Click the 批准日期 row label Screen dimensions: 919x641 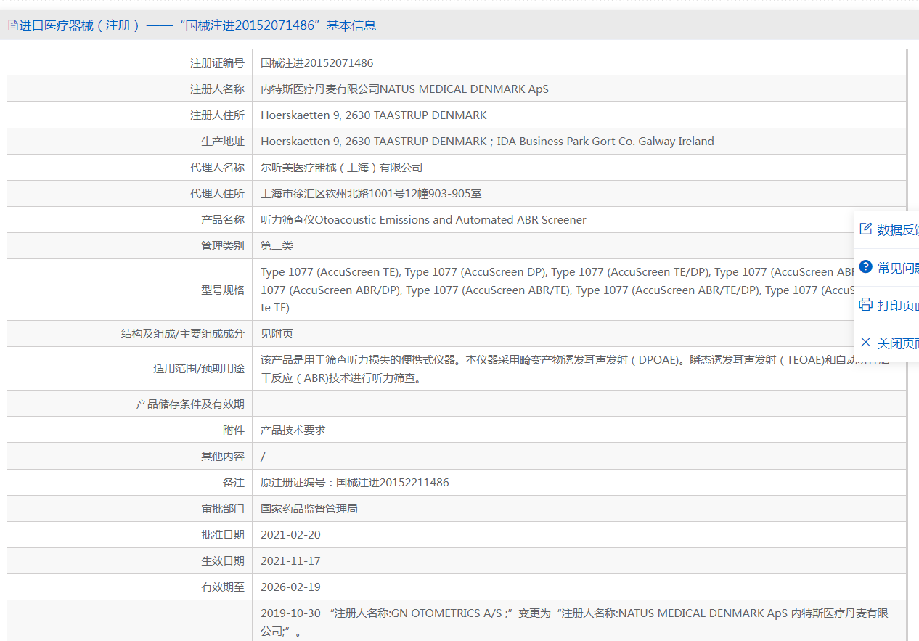[x=223, y=535]
